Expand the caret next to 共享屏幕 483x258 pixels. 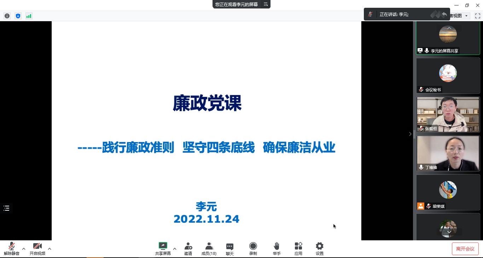pos(174,248)
